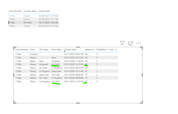Image resolution: width=178 pixels, height=114 pixels.
Task: Click Case Number header in top table
Action: pos(15,11)
